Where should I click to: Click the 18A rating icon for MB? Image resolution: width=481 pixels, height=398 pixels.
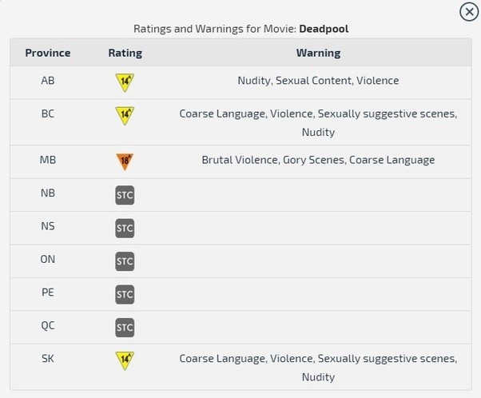[125, 161]
